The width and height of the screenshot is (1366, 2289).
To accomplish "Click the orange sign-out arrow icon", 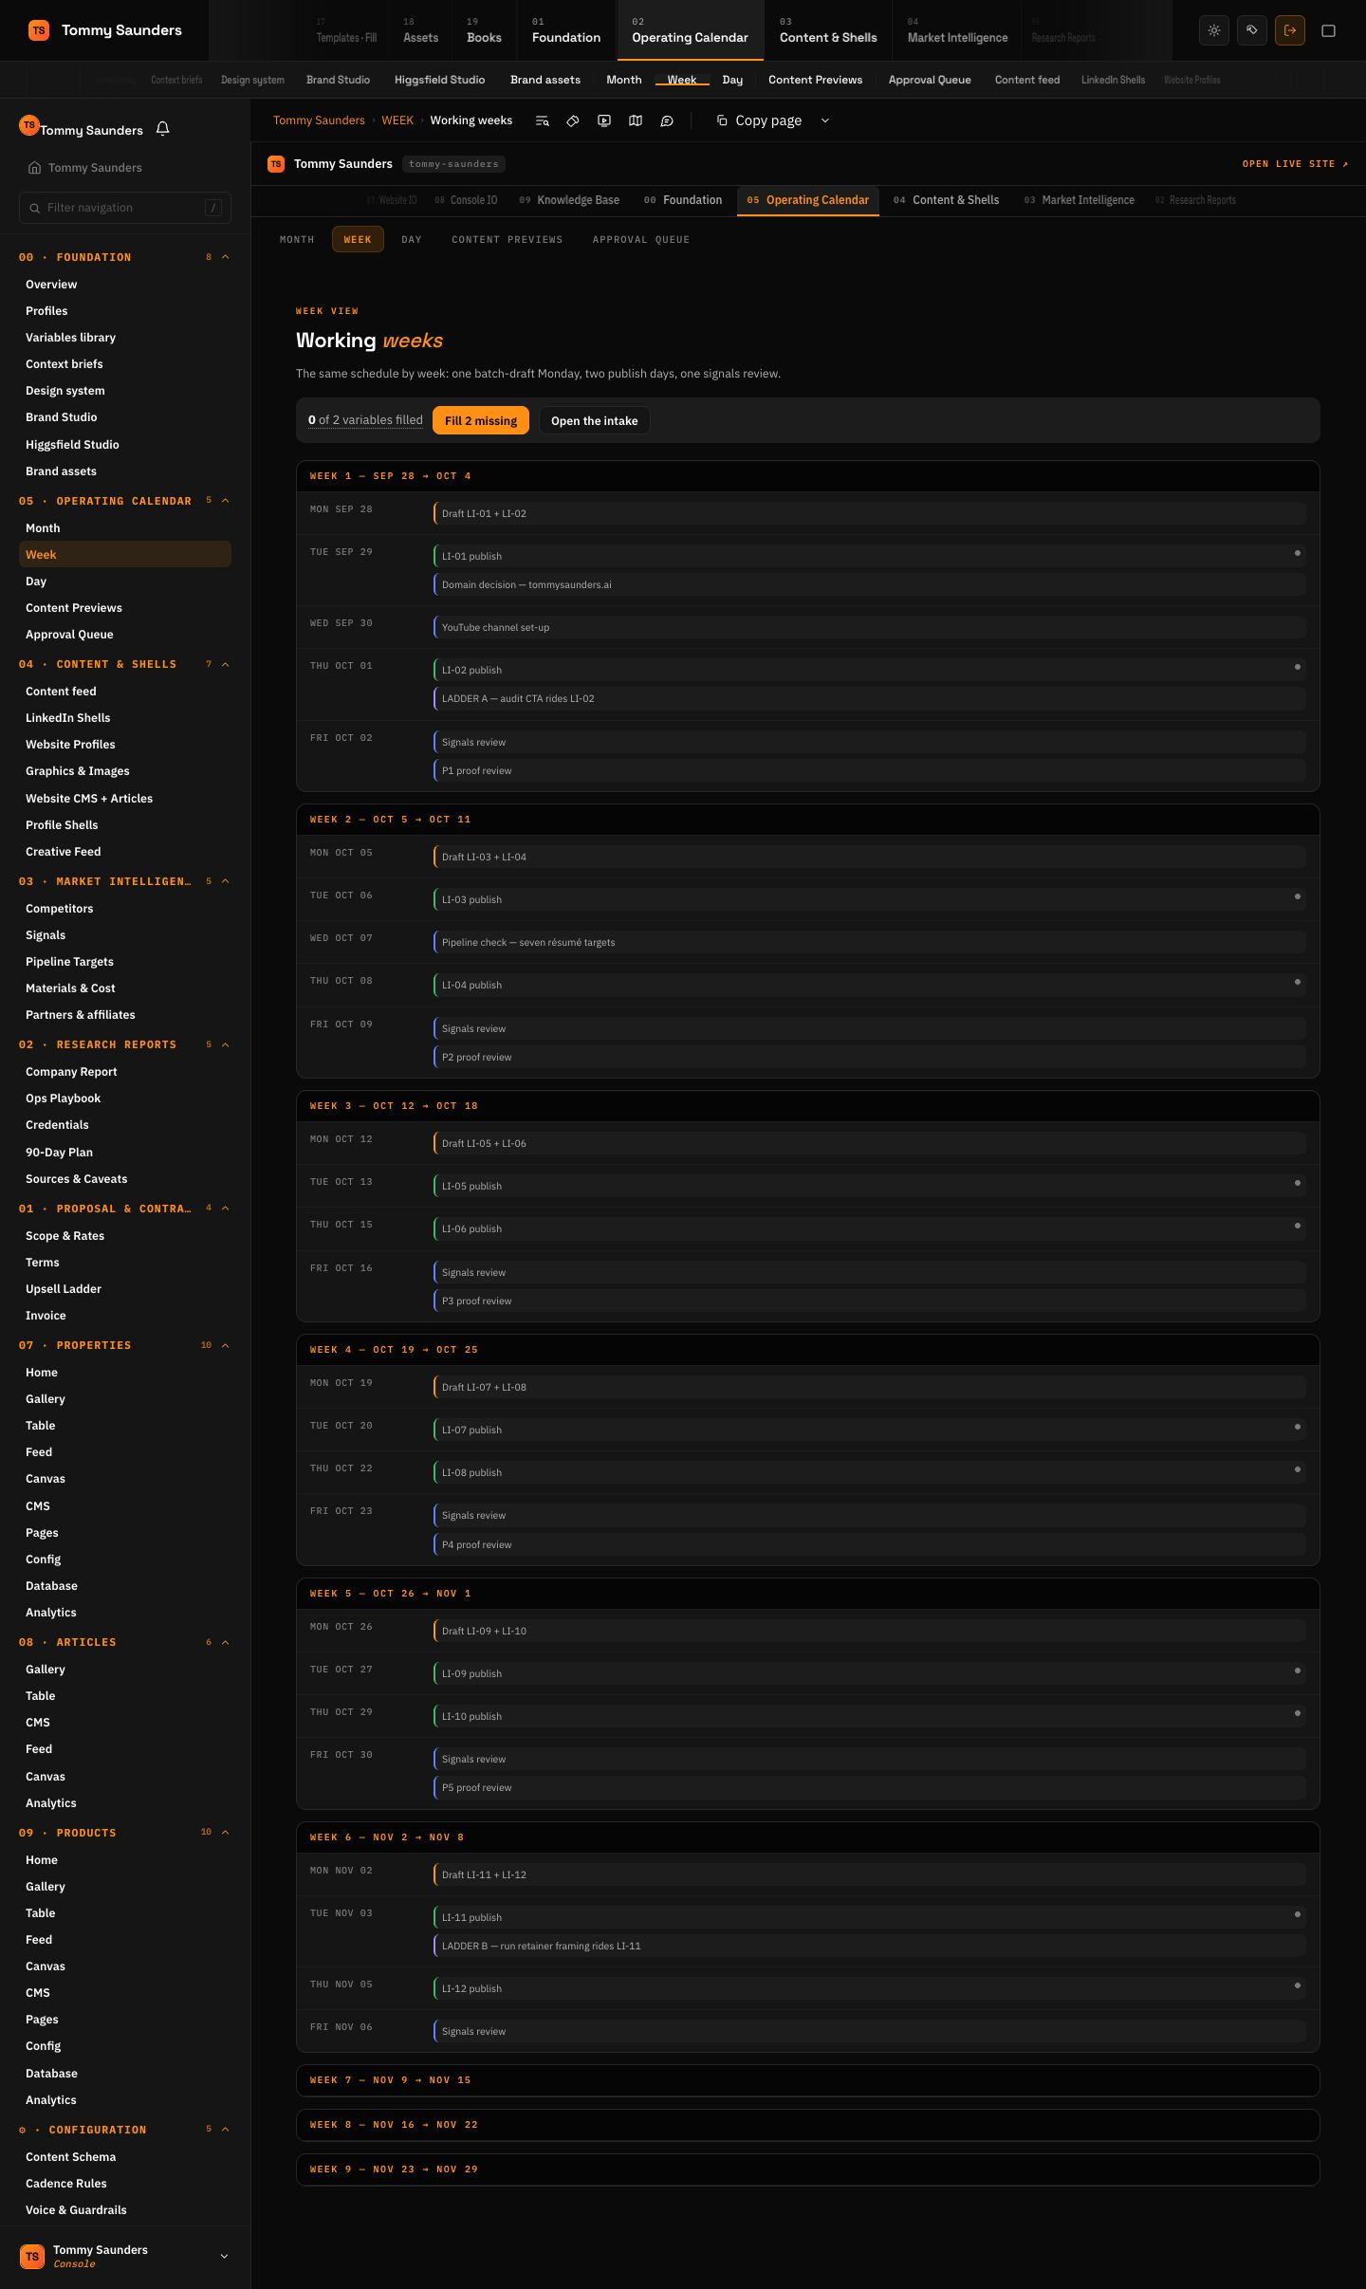I will point(1290,30).
